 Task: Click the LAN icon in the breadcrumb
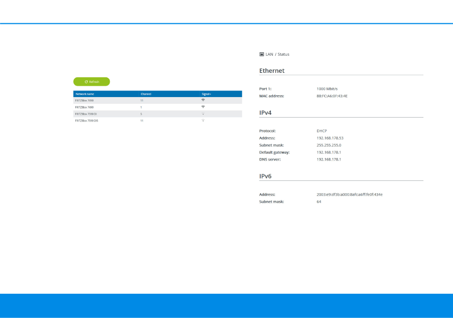261,54
